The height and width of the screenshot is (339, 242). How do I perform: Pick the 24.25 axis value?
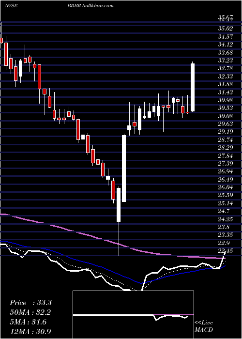225,219
